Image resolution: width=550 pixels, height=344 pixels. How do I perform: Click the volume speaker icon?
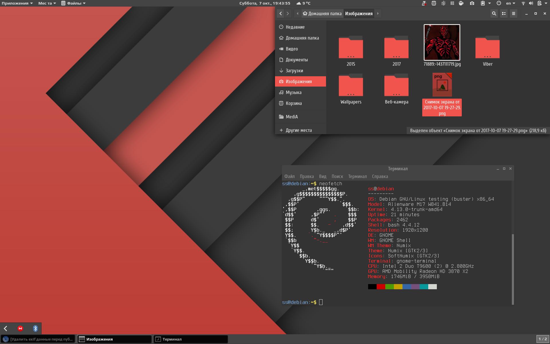531,3
